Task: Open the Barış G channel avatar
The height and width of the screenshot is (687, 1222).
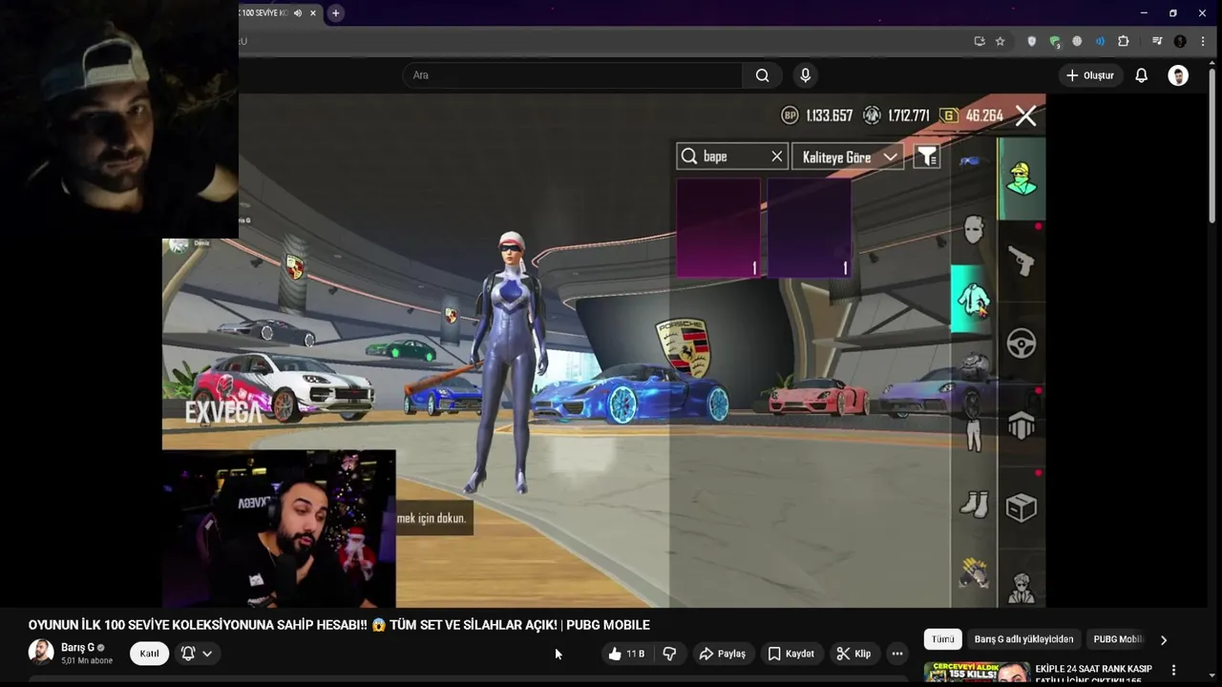Action: 41,653
